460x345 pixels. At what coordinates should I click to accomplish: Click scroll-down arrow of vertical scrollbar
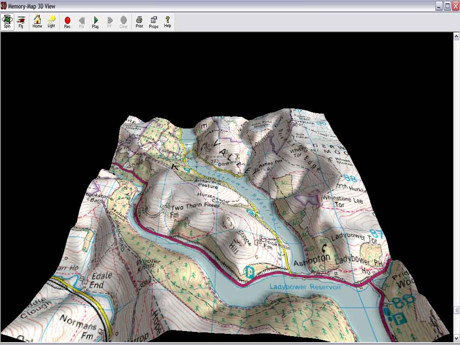(x=456, y=338)
